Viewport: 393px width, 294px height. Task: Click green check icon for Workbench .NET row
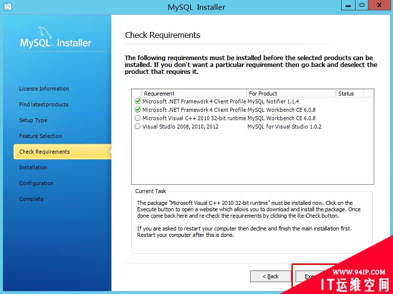pyautogui.click(x=138, y=110)
